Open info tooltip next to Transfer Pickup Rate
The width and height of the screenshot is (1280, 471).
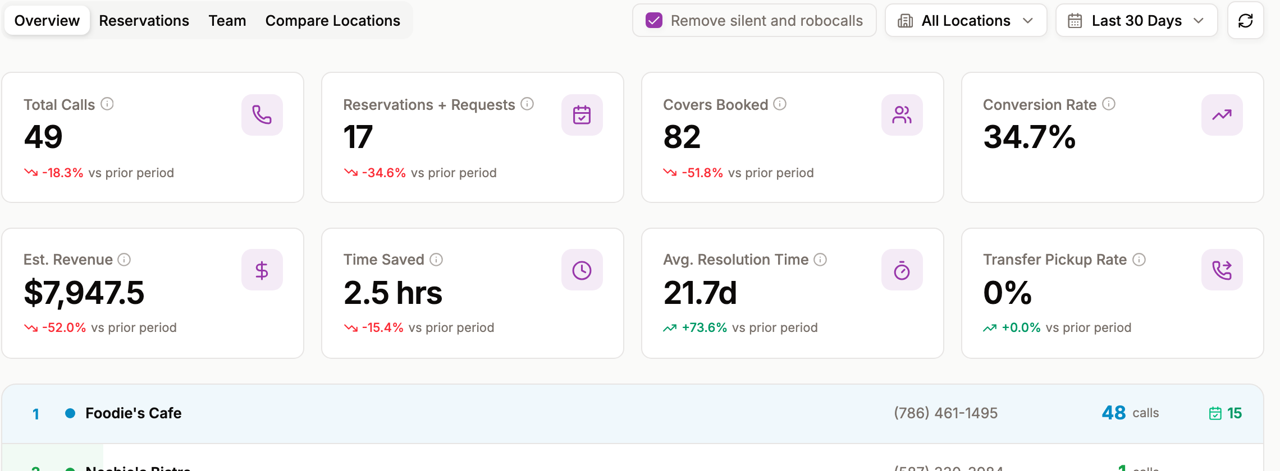1139,260
